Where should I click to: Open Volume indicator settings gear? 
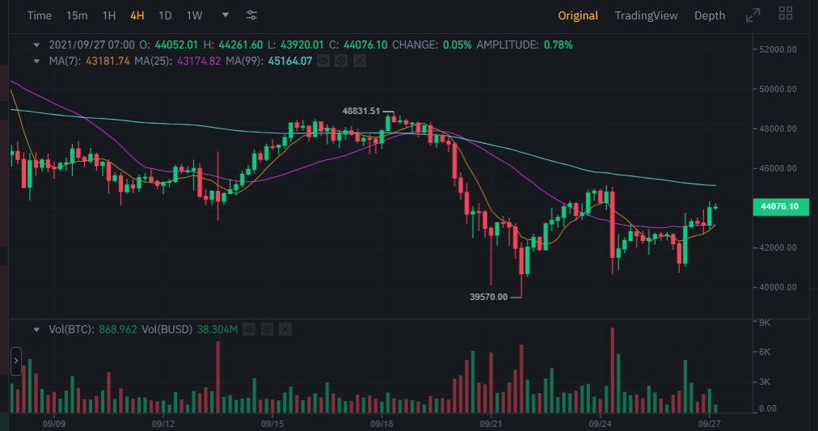pyautogui.click(x=268, y=329)
